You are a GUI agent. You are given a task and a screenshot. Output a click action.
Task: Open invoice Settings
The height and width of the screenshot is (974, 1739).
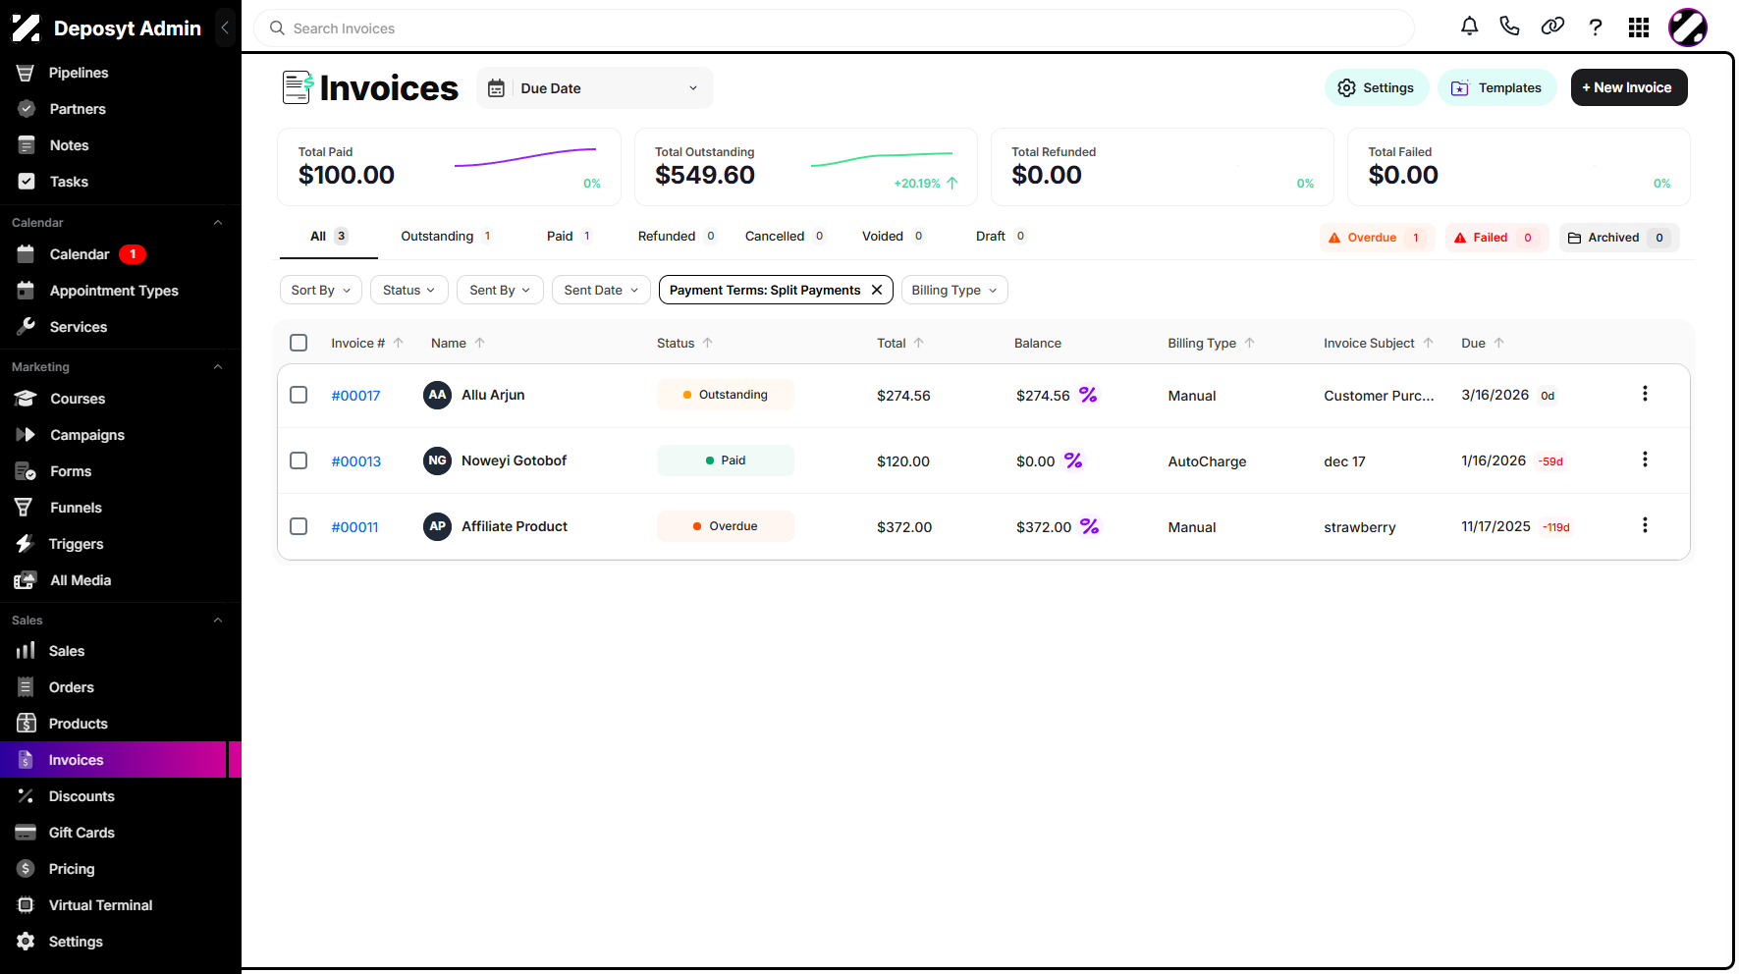1377,87
